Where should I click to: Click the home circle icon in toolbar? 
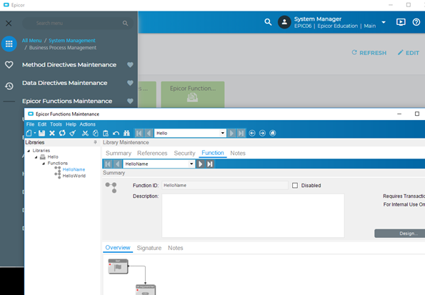click(273, 133)
